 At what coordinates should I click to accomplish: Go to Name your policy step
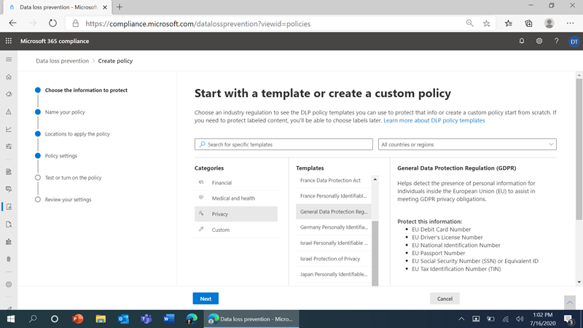click(65, 112)
